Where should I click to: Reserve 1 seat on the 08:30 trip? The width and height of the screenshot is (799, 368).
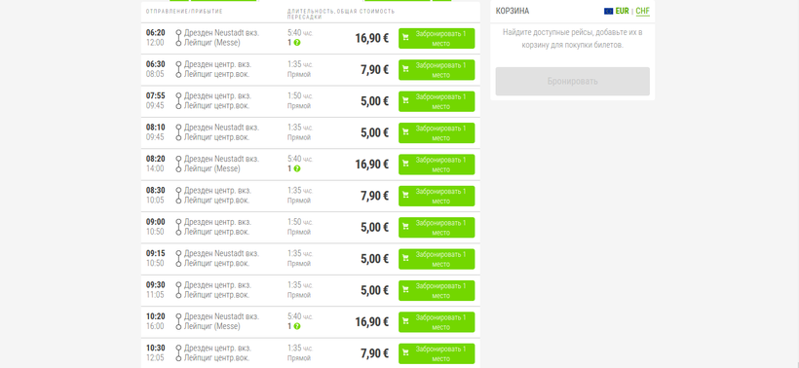point(437,196)
